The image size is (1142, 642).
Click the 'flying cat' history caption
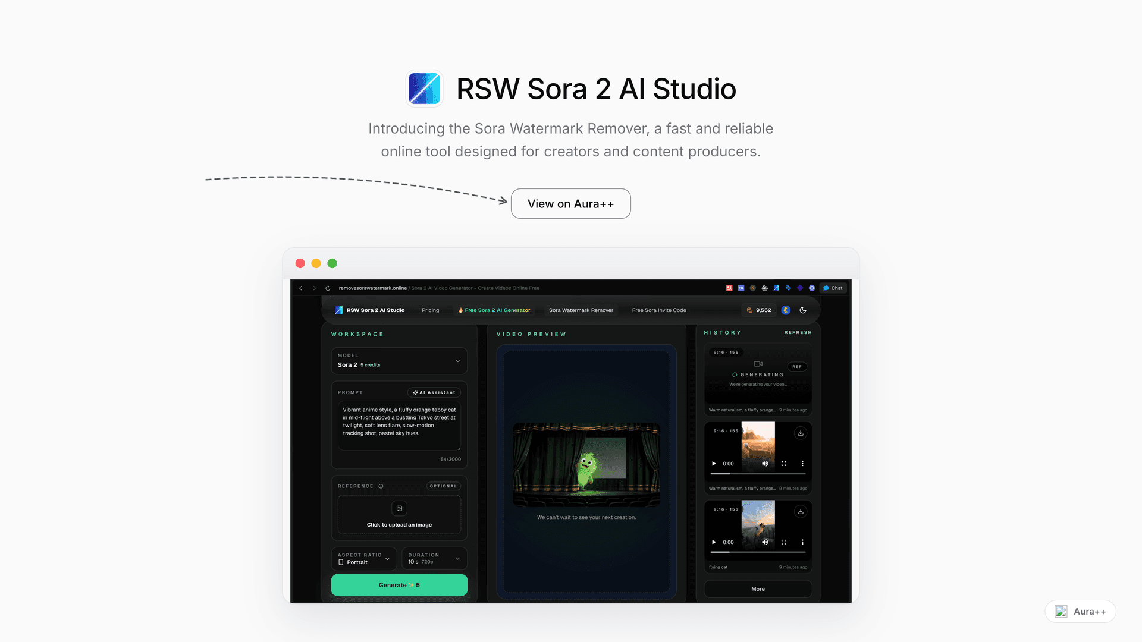click(x=718, y=567)
